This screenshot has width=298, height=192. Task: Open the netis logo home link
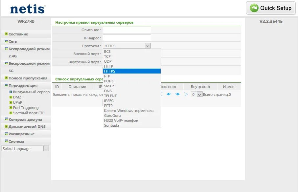(x=28, y=9)
